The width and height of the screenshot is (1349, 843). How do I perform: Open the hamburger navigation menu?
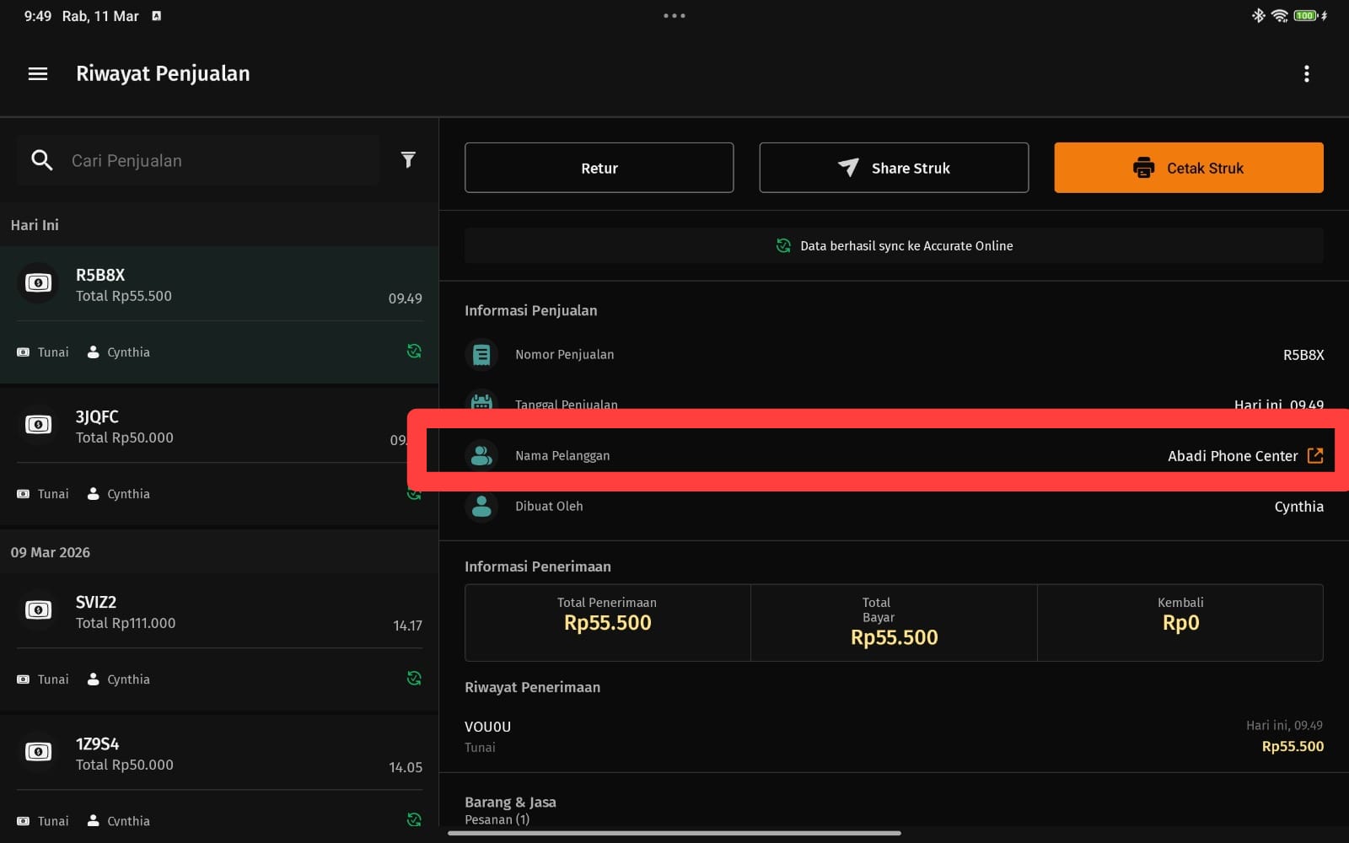coord(38,74)
